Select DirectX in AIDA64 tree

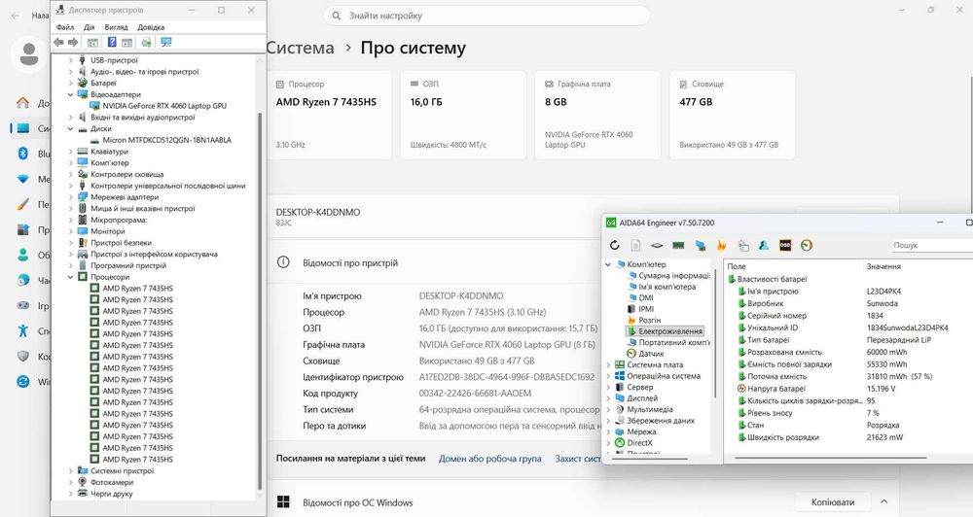click(x=639, y=442)
